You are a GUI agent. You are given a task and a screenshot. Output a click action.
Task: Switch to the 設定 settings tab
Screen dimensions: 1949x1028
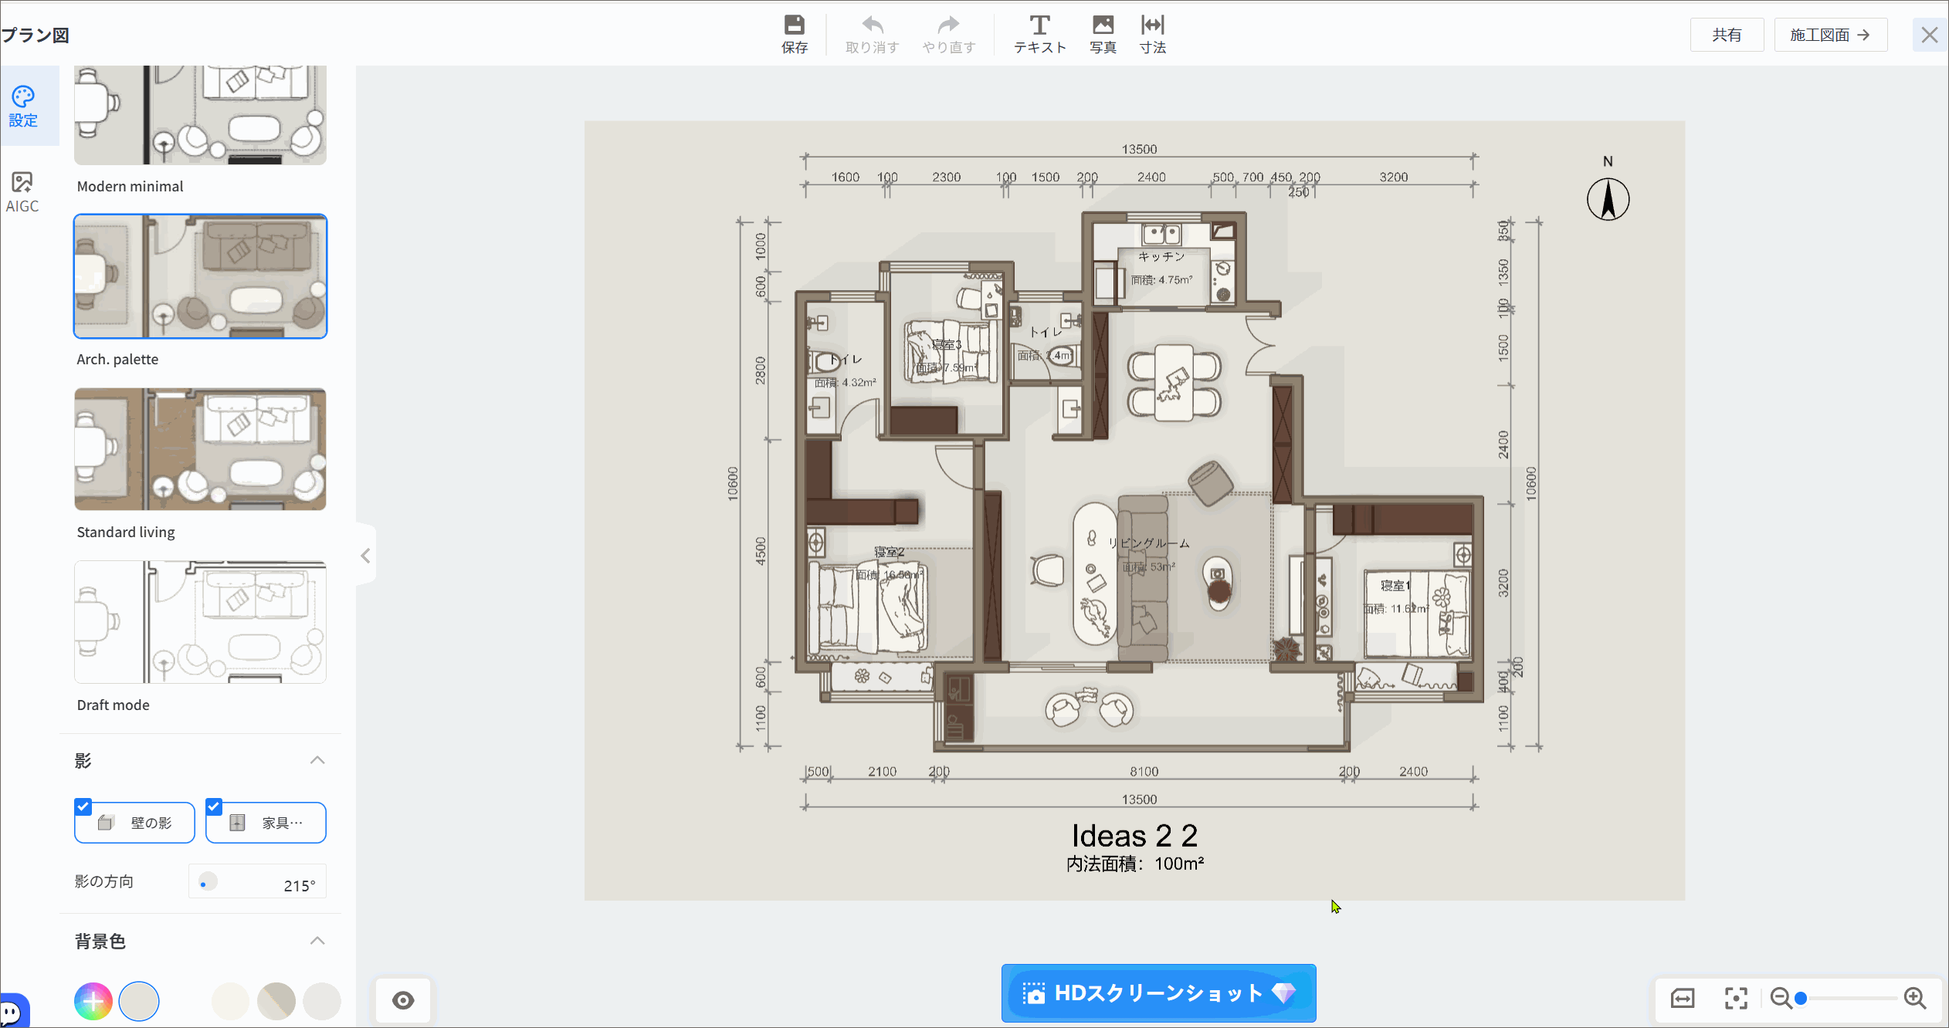(x=23, y=107)
